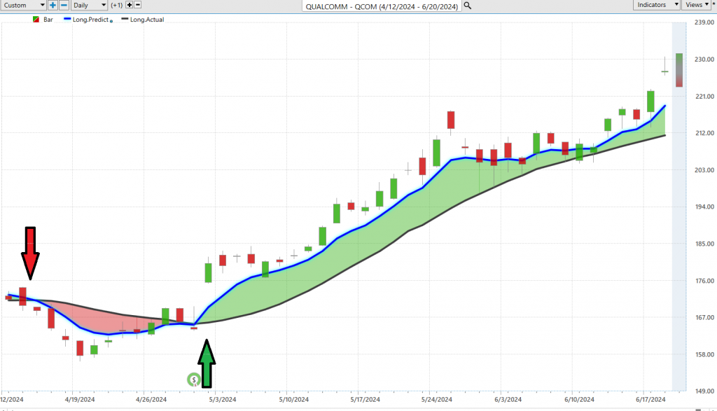Open the Daily interval dropdown

[90, 5]
